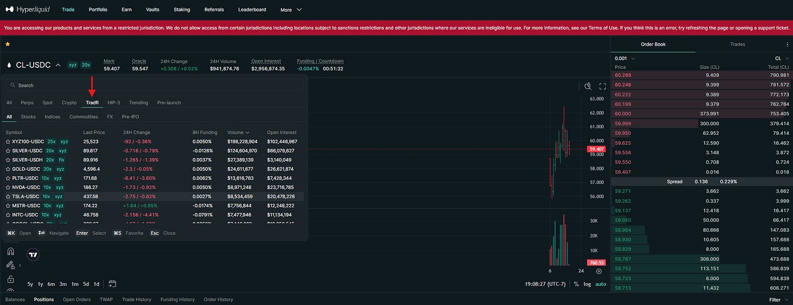Select the Pre-launch market tab

tap(169, 102)
